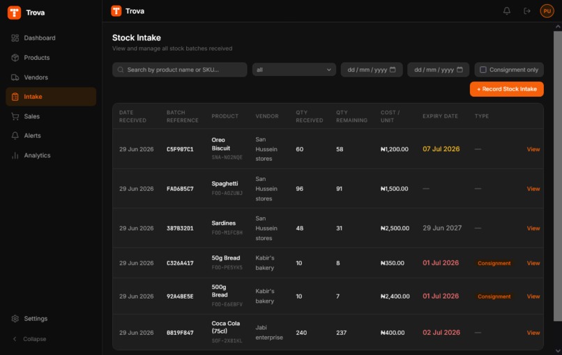Click the scrollbar down arrow
The width and height of the screenshot is (562, 355).
[558, 351]
